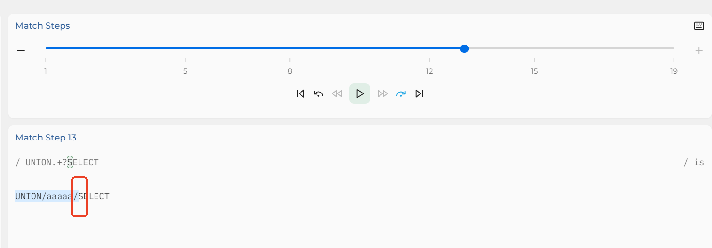
Task: Select step 1 on the timeline
Action: click(46, 71)
